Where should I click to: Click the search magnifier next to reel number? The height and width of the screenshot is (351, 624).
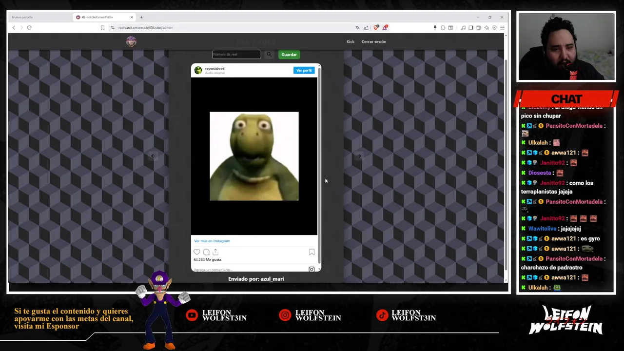click(x=269, y=54)
